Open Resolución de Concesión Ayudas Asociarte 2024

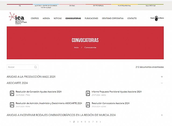coord(38,92)
